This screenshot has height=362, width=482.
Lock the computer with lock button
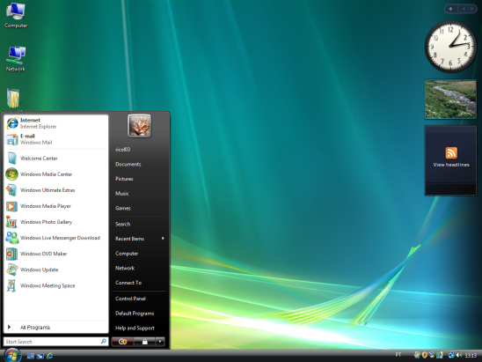pos(144,342)
